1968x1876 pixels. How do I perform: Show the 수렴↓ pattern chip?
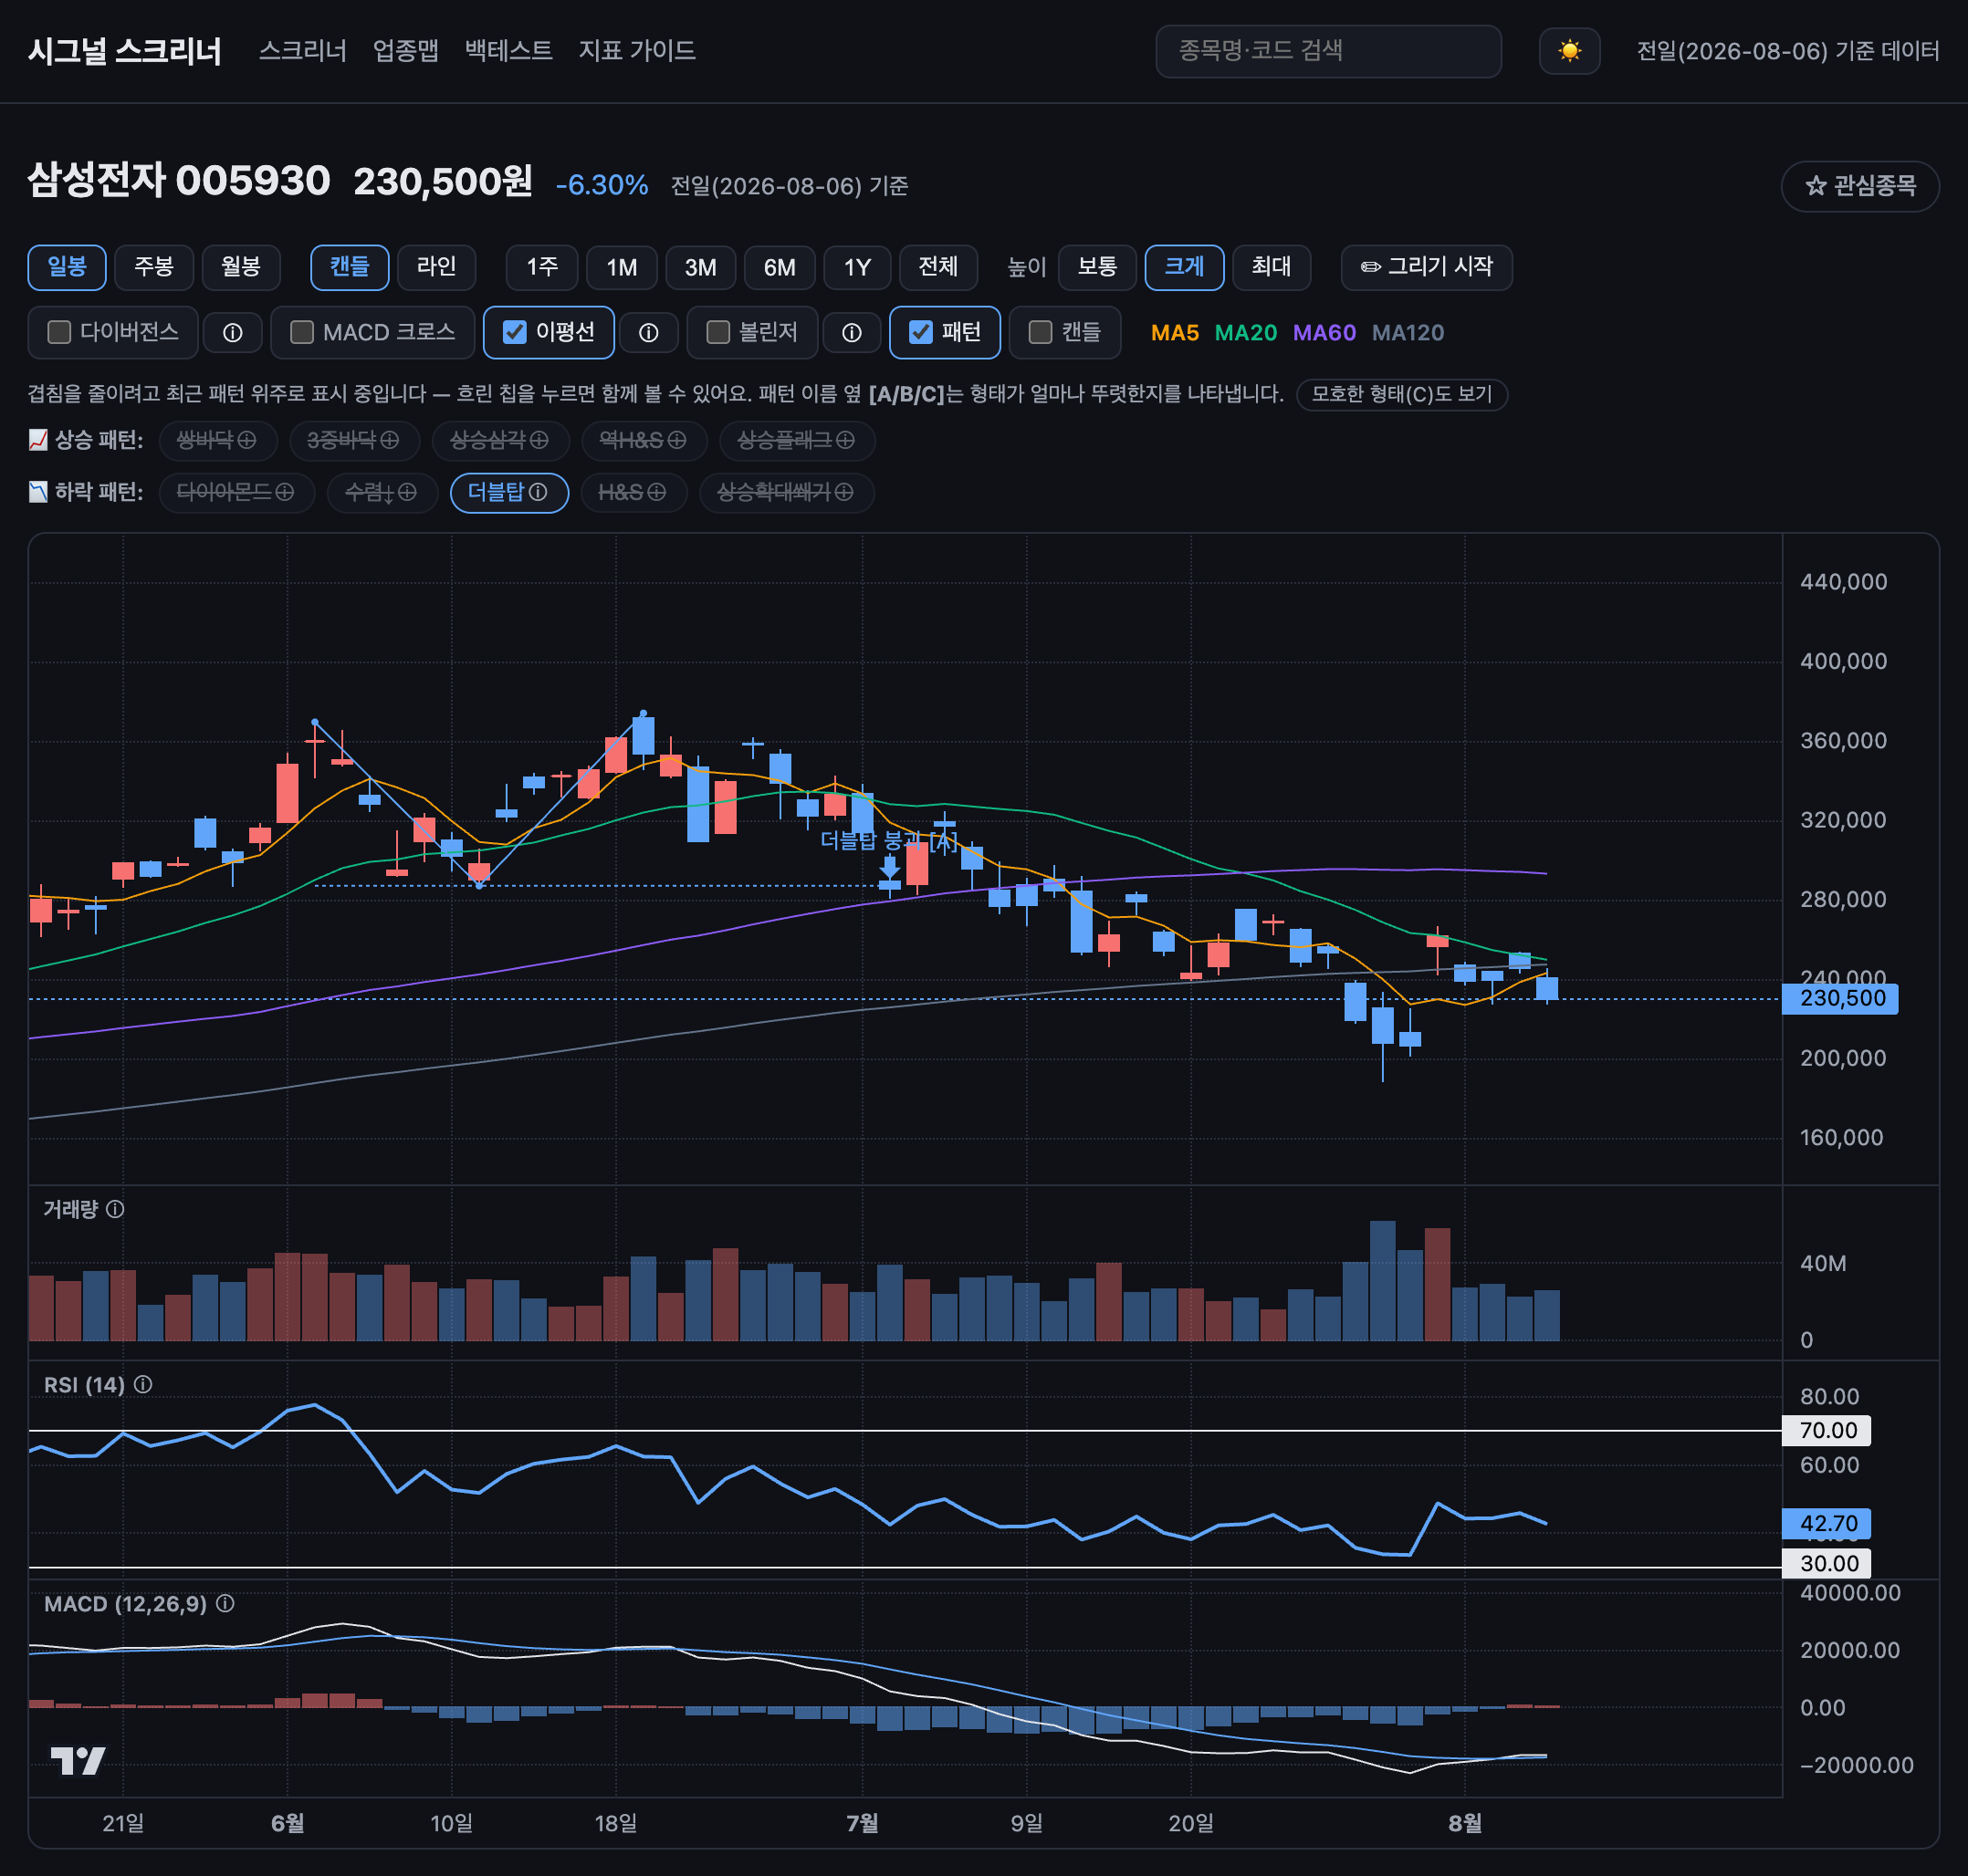pos(382,492)
